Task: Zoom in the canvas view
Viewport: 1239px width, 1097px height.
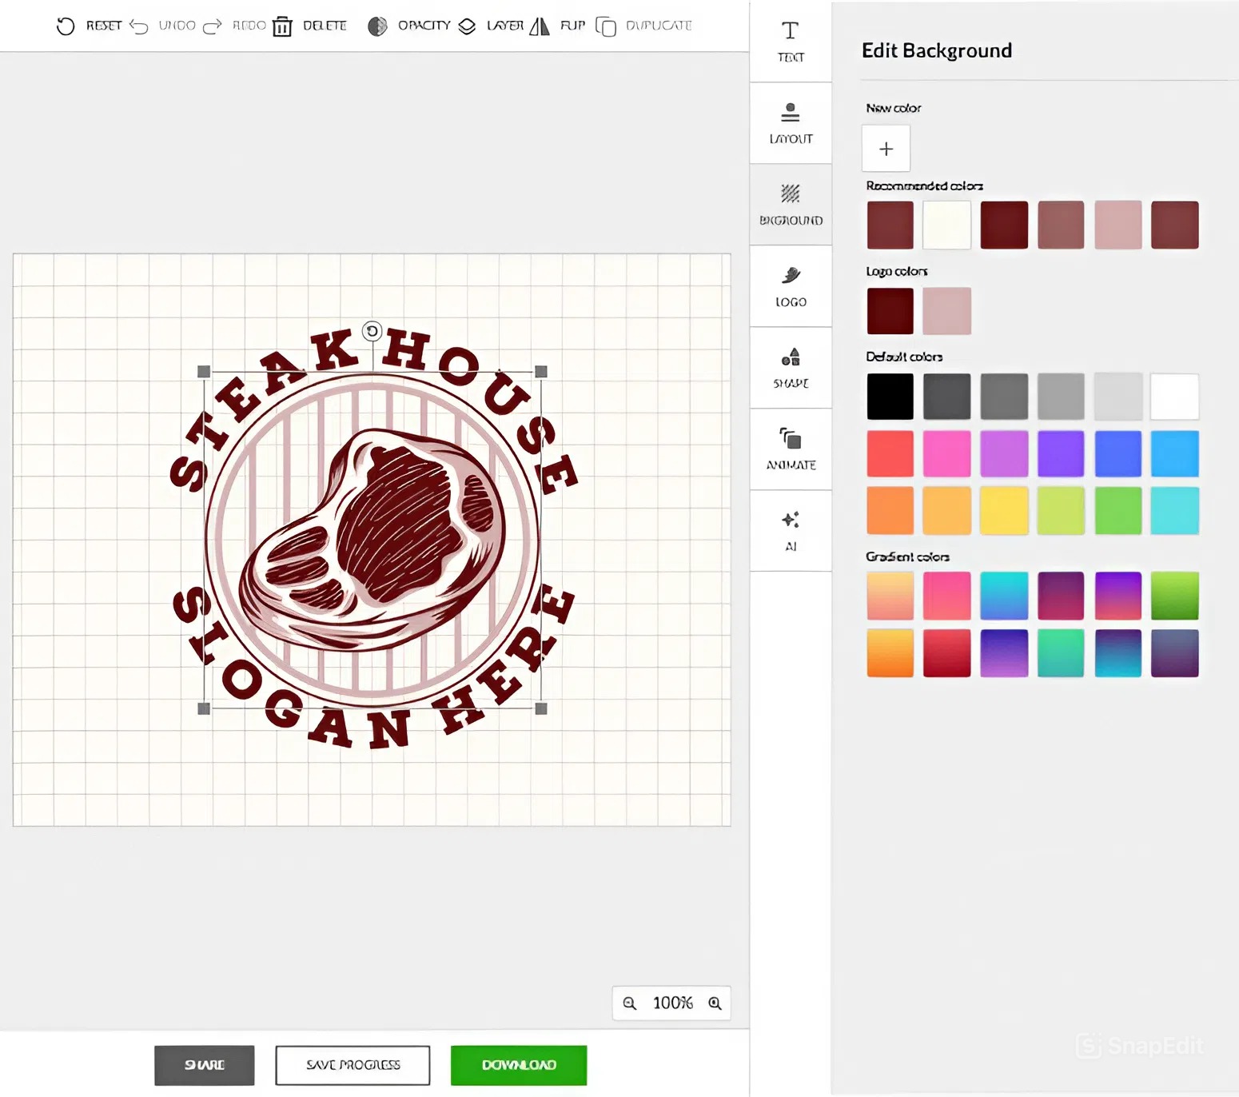Action: [715, 1003]
